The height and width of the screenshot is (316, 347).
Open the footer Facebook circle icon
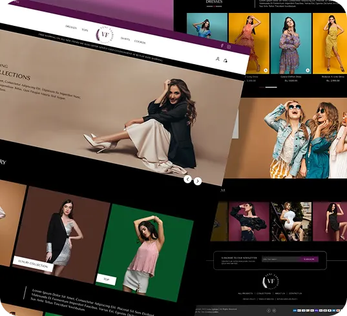pos(269,310)
